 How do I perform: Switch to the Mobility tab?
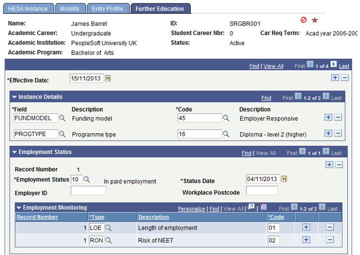pyautogui.click(x=71, y=8)
